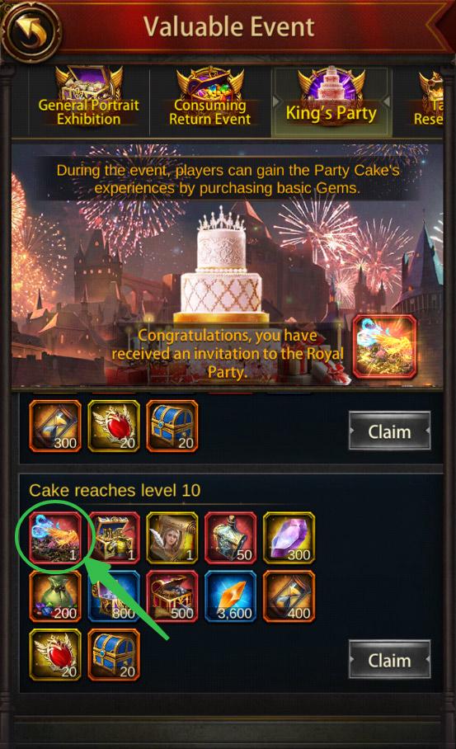Screen dimensions: 456x749
Task: Inspect the purple gem 300 reward
Action: tap(289, 537)
